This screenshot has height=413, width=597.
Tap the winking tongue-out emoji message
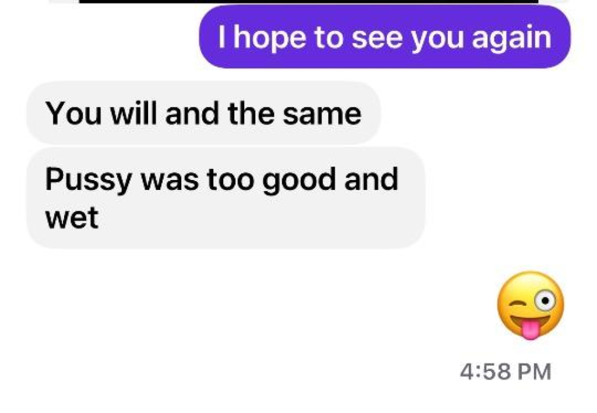click(x=530, y=305)
